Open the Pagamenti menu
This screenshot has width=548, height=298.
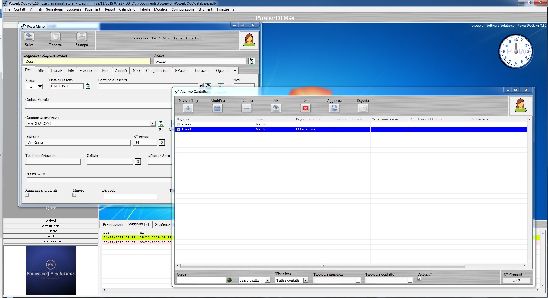pos(93,9)
